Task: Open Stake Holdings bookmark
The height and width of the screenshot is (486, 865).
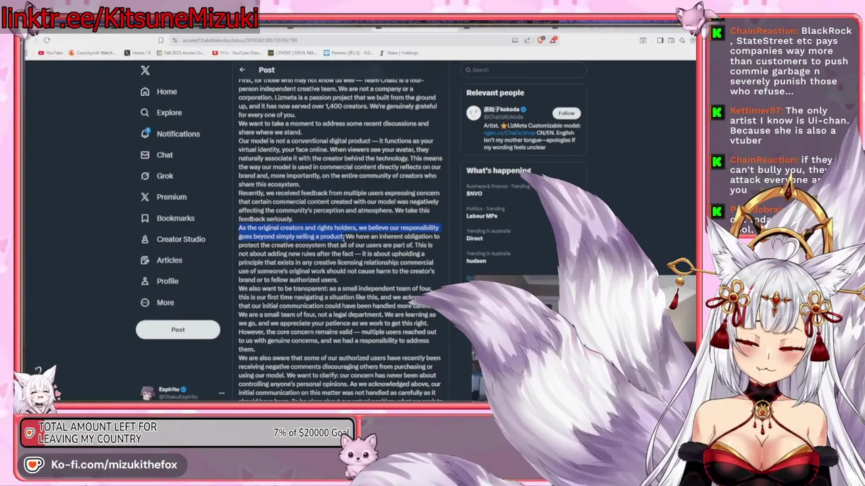Action: click(399, 53)
